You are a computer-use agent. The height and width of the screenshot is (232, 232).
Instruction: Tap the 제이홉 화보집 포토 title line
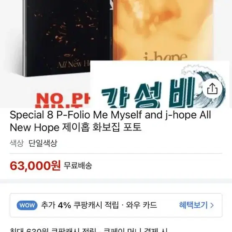(x=102, y=127)
